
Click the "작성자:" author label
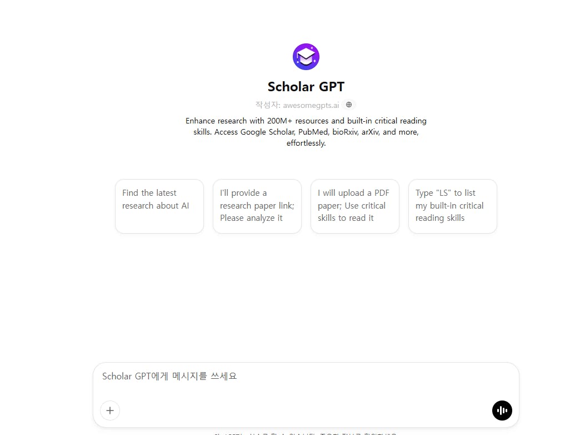(268, 105)
